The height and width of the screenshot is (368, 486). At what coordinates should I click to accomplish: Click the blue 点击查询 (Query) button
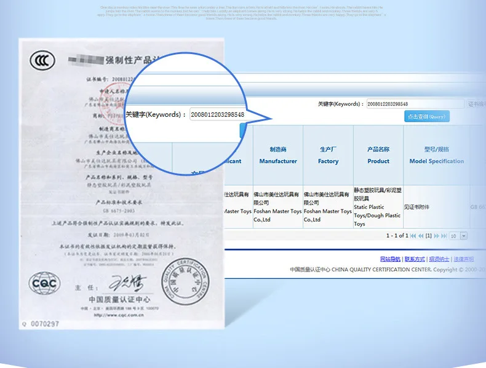tap(427, 117)
